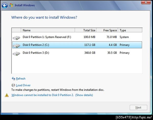Open the Load Driver link

click(23, 85)
